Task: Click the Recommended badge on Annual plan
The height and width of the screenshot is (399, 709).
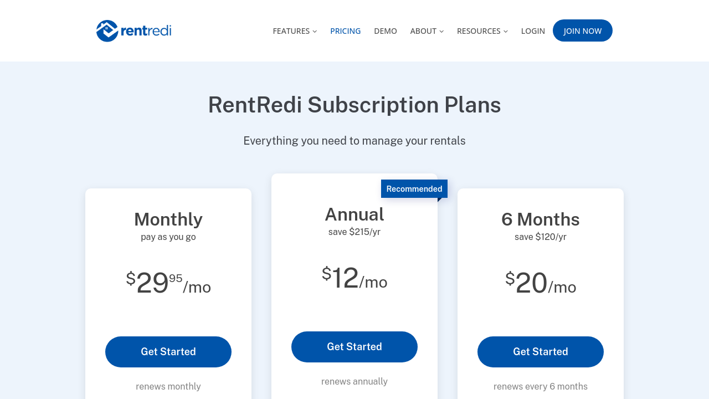Action: (414, 189)
